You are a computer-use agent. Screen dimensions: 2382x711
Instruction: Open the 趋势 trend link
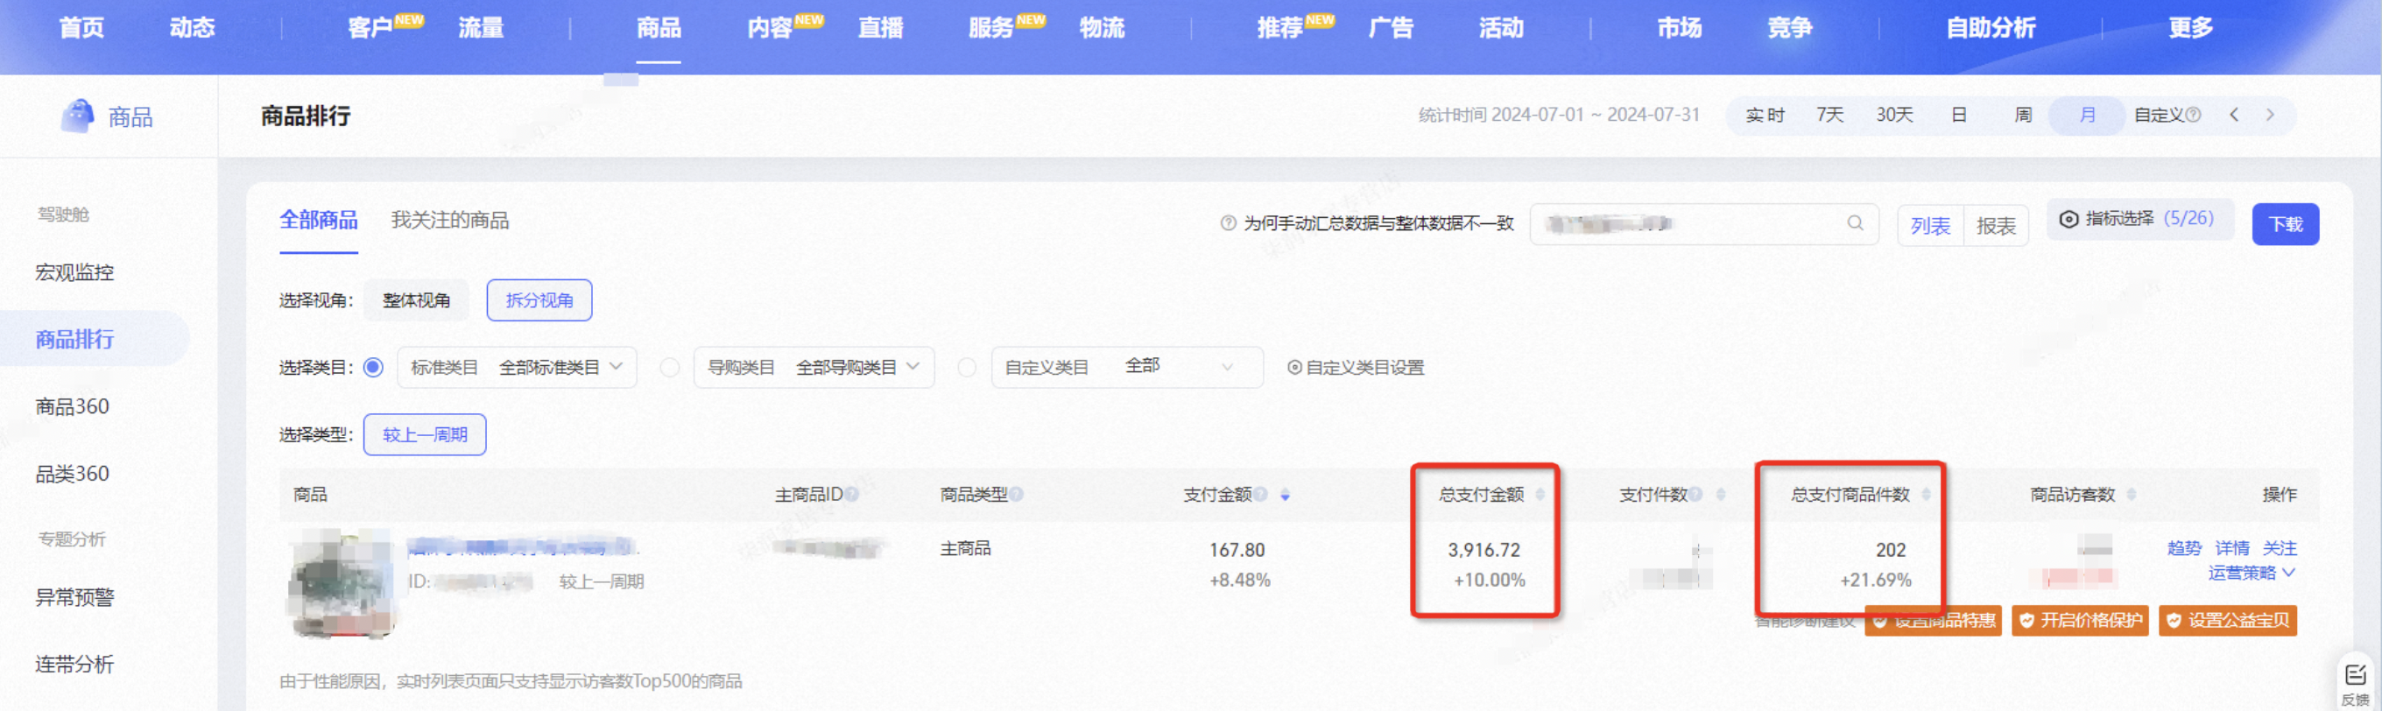pyautogui.click(x=2184, y=548)
